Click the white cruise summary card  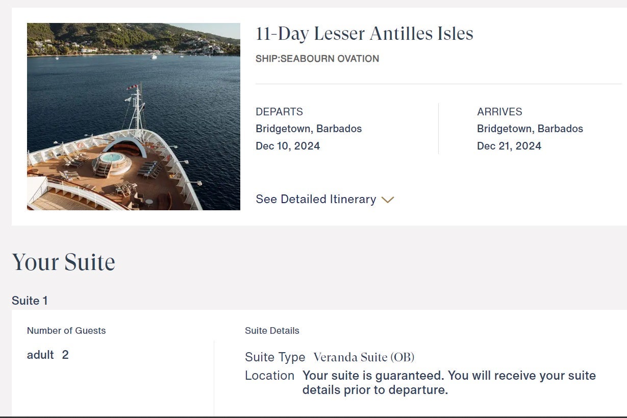(x=313, y=116)
